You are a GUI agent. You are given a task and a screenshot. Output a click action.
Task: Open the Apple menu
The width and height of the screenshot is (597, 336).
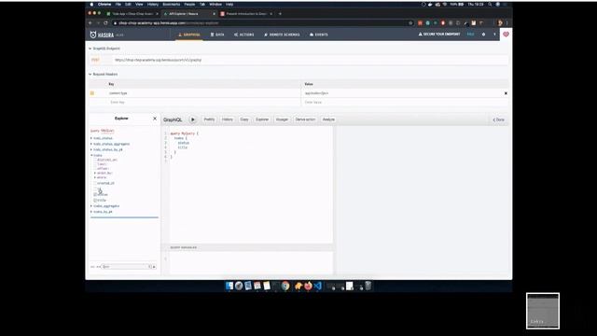(91, 4)
